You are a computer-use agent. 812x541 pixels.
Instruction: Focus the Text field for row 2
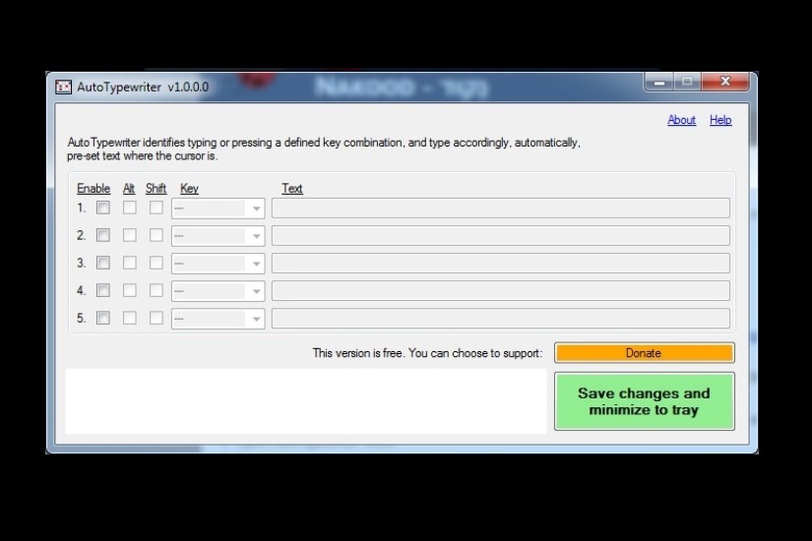pyautogui.click(x=501, y=235)
